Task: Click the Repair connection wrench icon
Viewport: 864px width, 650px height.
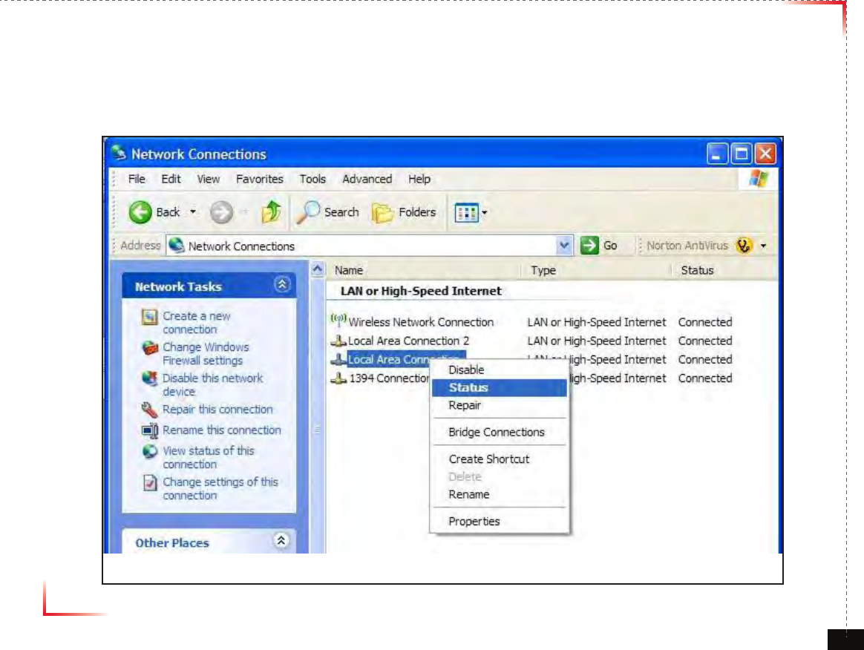Action: [149, 410]
